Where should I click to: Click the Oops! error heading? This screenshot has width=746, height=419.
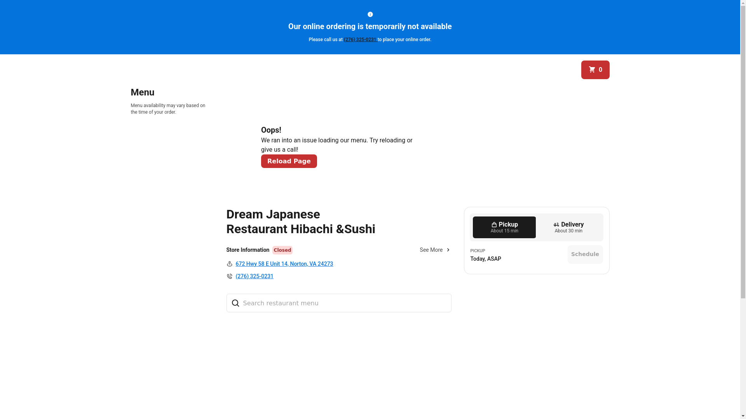[x=271, y=130]
